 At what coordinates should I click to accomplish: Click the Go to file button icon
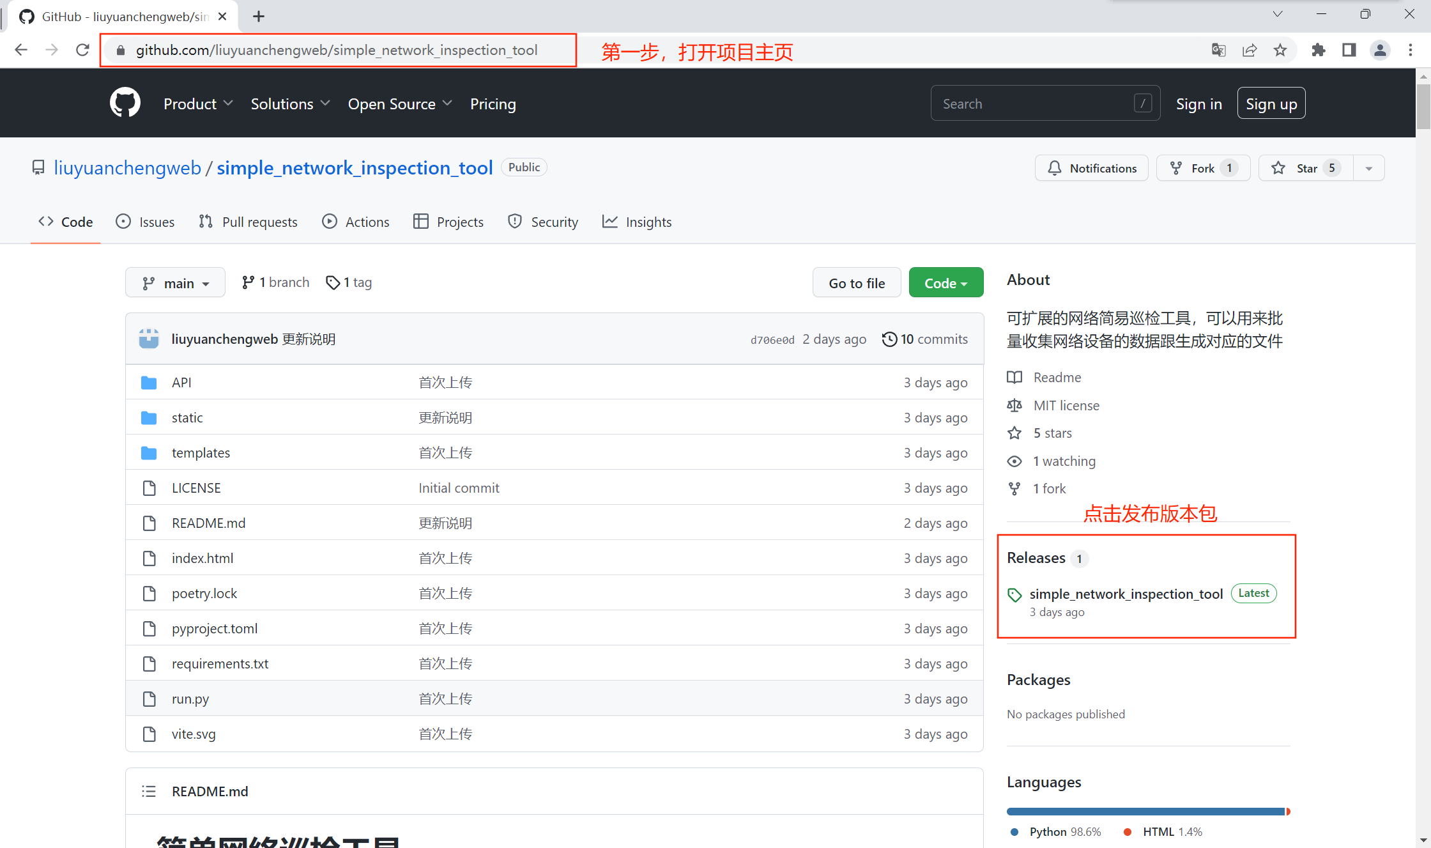pos(857,282)
